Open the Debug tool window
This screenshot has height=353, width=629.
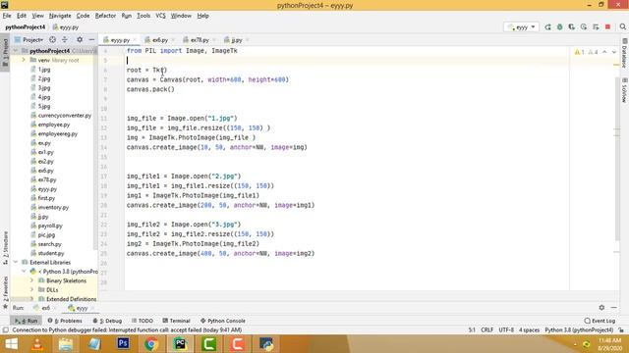click(x=107, y=321)
